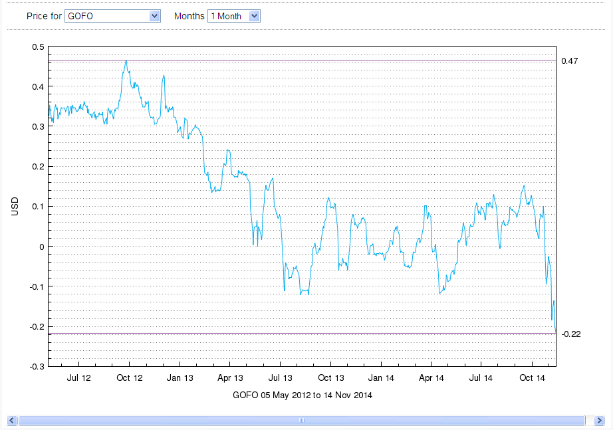615x432 pixels.
Task: Click the 0.47 high value label
Action: [x=570, y=60]
